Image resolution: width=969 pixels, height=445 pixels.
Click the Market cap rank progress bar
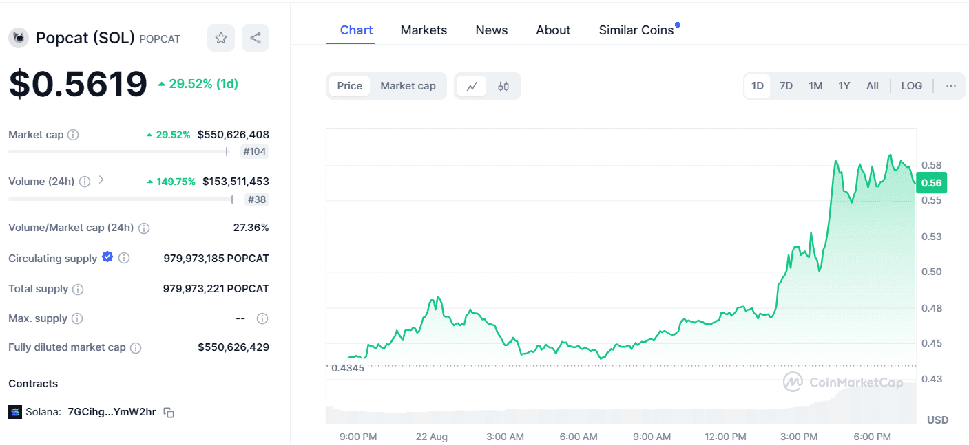click(x=118, y=151)
